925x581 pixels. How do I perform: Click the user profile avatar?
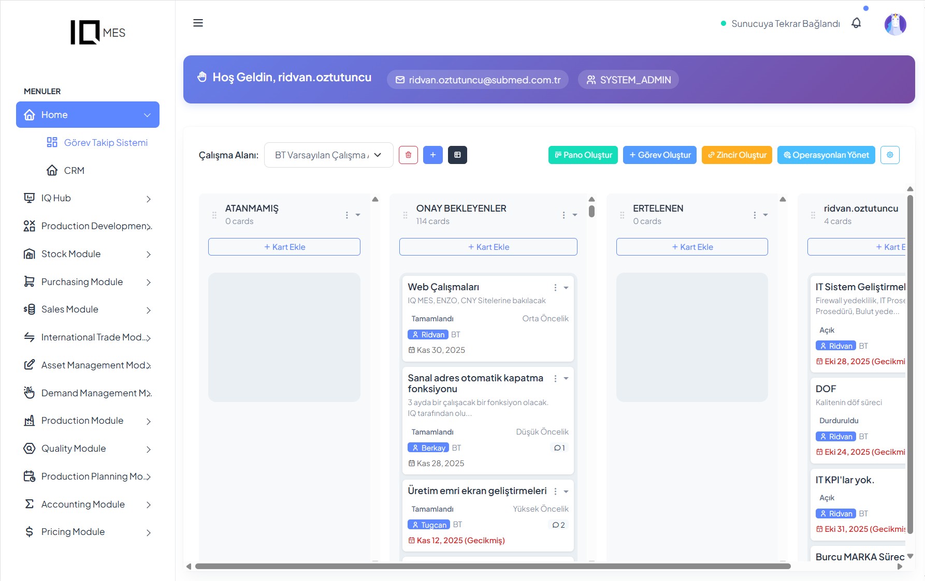[895, 24]
